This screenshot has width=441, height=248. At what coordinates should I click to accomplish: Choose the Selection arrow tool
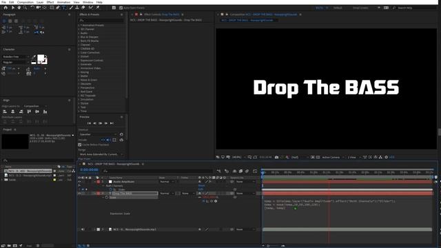pyautogui.click(x=12, y=8)
